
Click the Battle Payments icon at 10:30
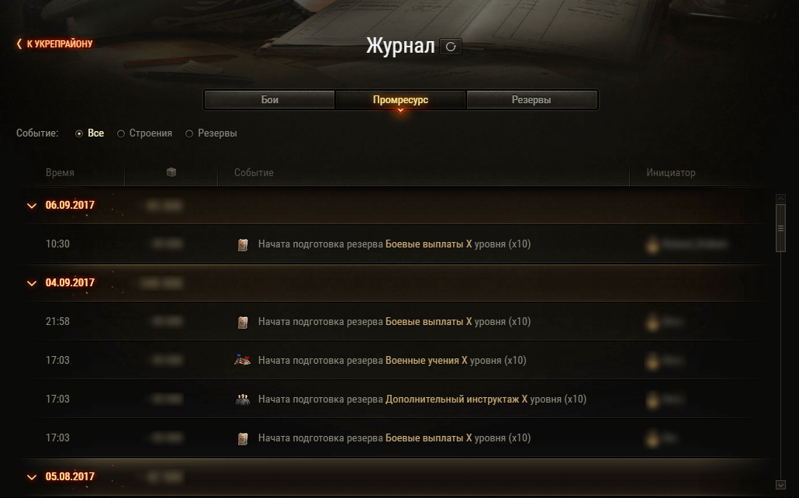[x=243, y=244]
